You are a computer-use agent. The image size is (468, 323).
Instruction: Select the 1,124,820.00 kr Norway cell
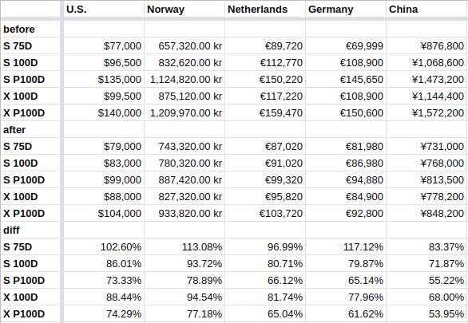[x=184, y=79]
